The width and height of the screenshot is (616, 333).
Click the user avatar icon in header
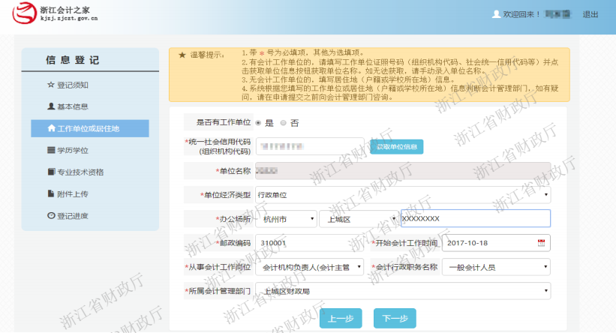tap(495, 14)
